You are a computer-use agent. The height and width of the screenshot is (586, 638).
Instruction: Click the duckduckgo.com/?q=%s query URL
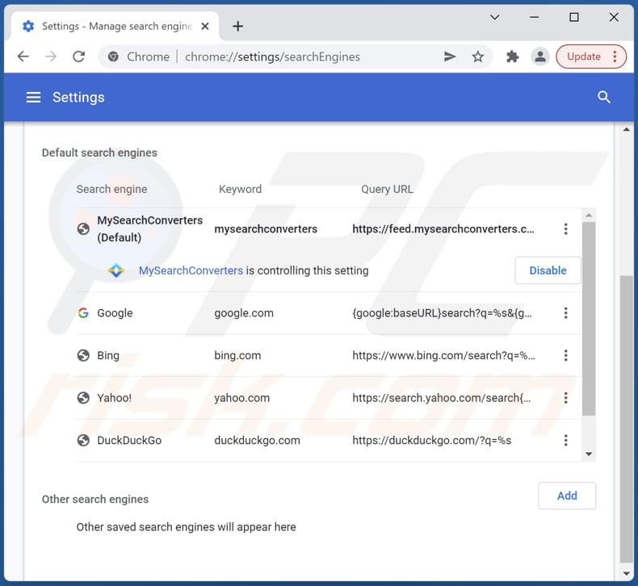(x=432, y=441)
